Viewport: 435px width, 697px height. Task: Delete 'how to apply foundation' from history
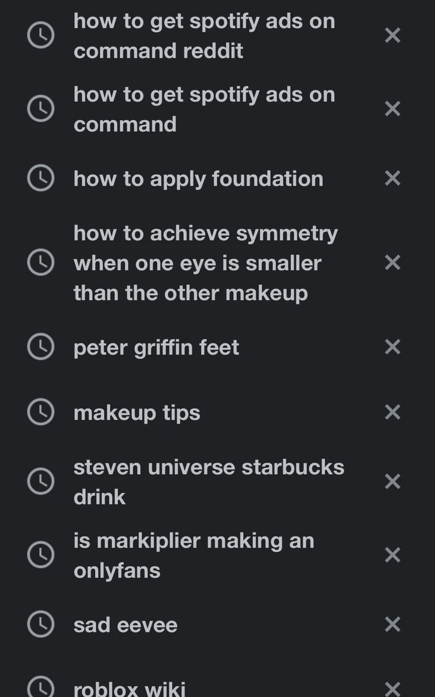point(392,179)
